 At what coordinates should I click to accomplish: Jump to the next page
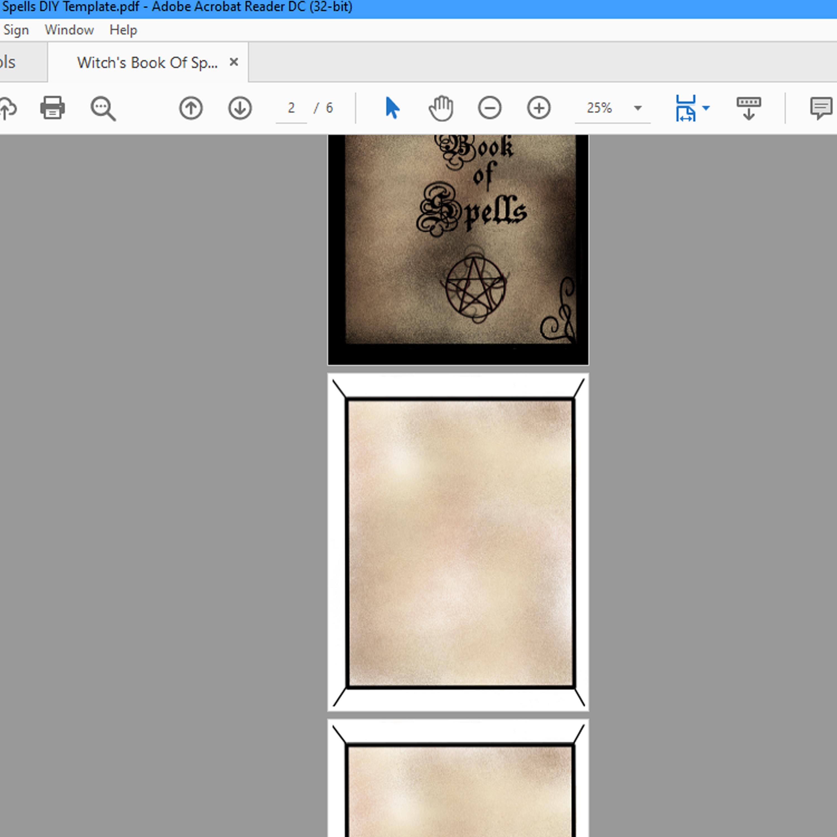[x=239, y=108]
